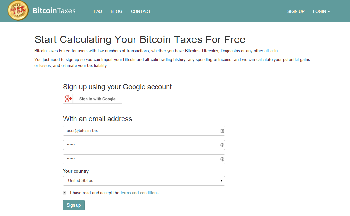Click the Sign in with Google button
Screen dimensions: 350x216
pyautogui.click(x=93, y=99)
